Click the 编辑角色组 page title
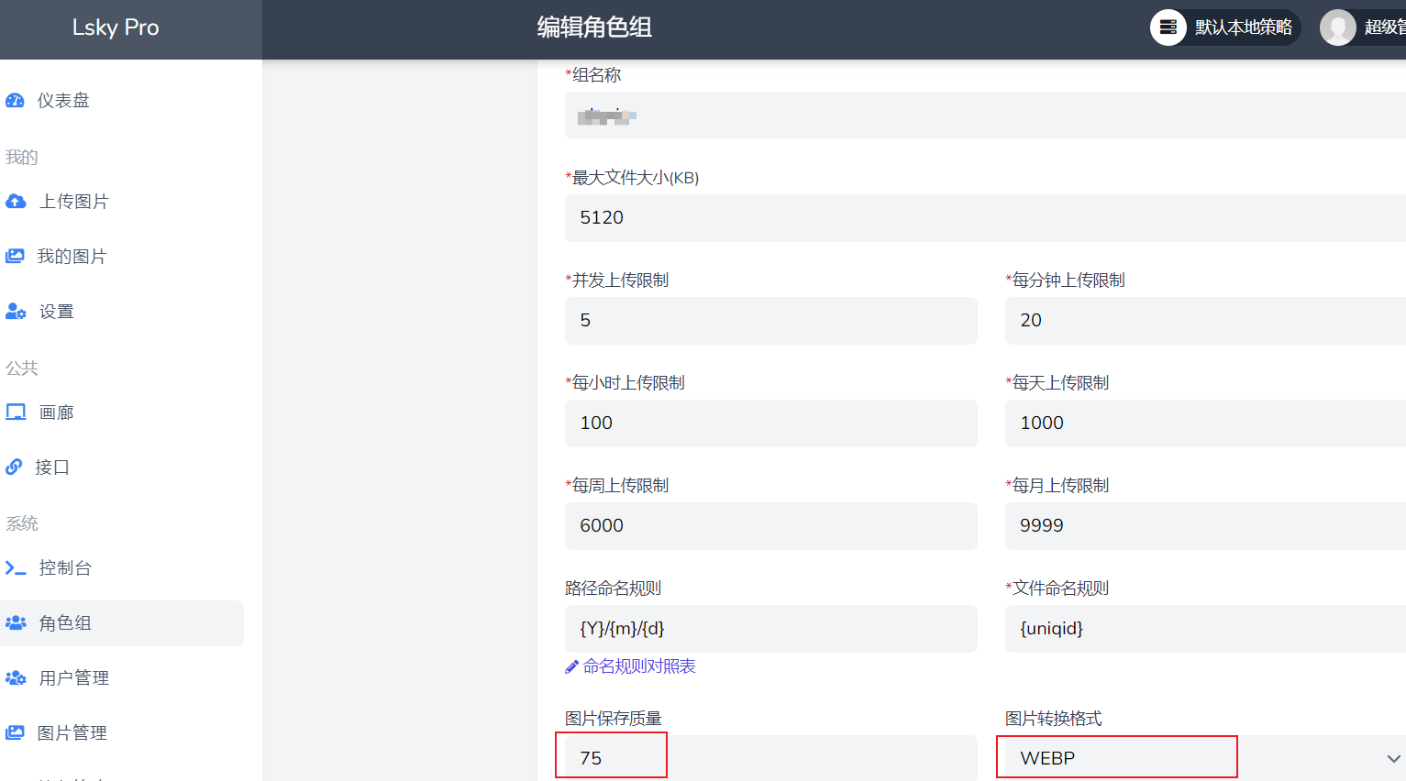Screen dimensions: 1406x781 tap(594, 27)
